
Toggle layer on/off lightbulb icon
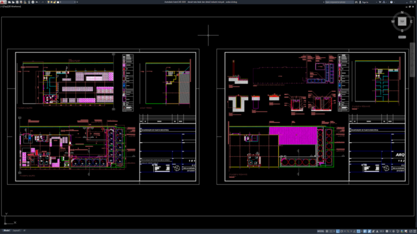[48, 2]
